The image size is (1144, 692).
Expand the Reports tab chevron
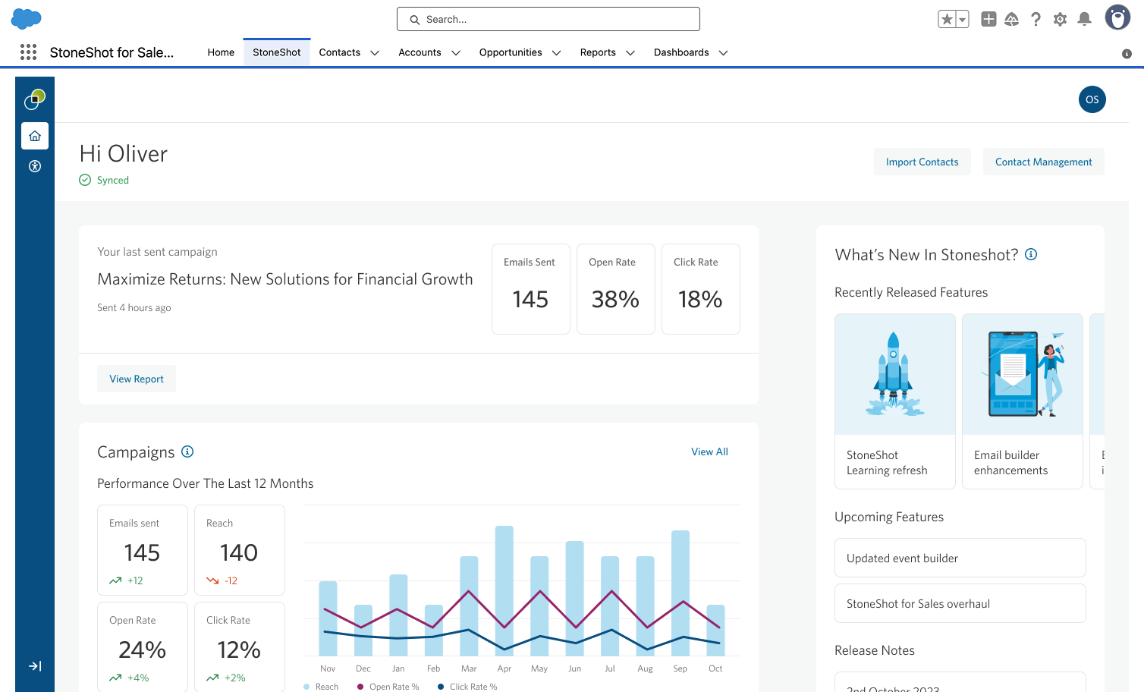[630, 52]
